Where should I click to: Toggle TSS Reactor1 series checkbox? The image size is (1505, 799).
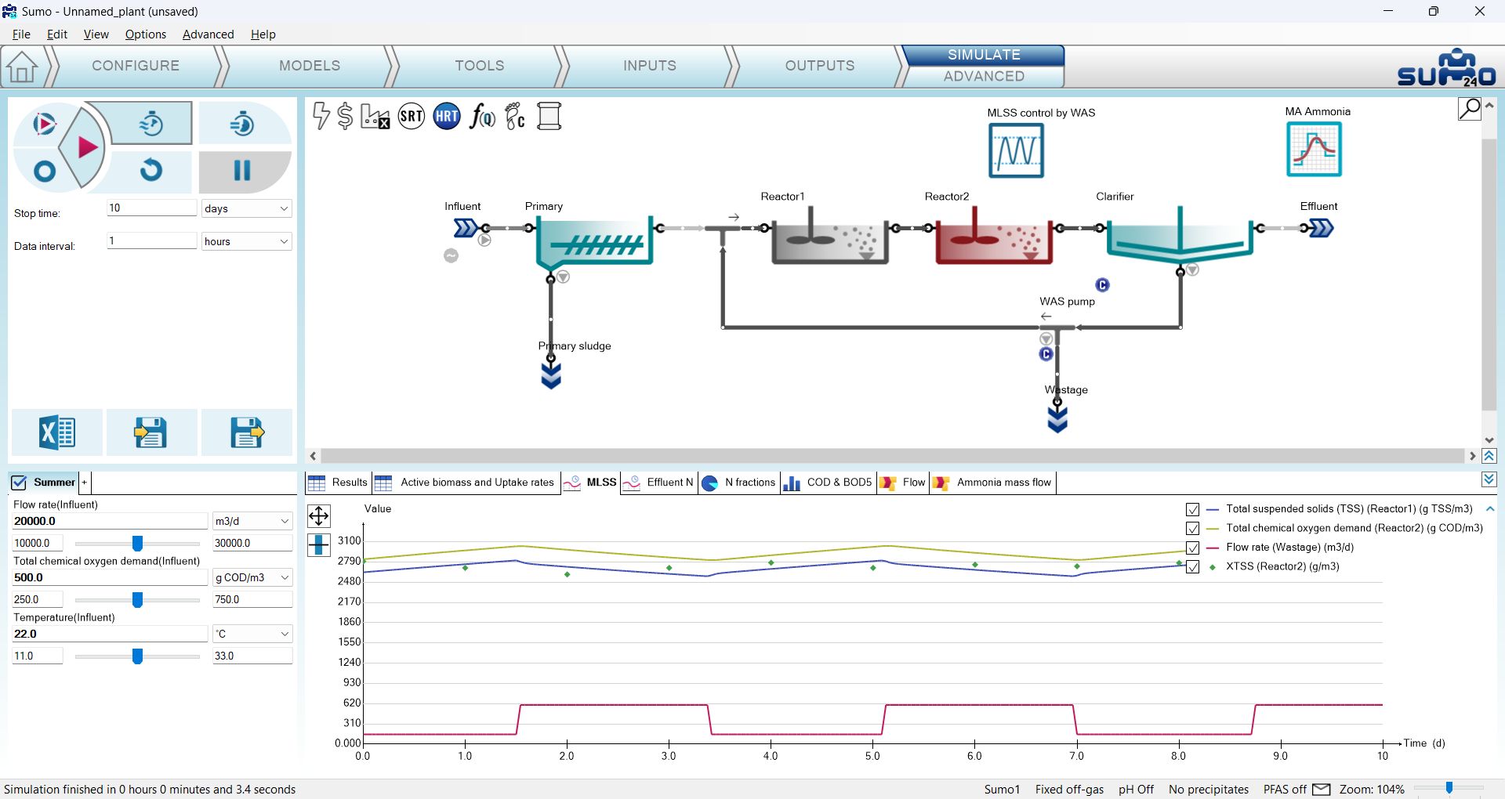(x=1193, y=509)
